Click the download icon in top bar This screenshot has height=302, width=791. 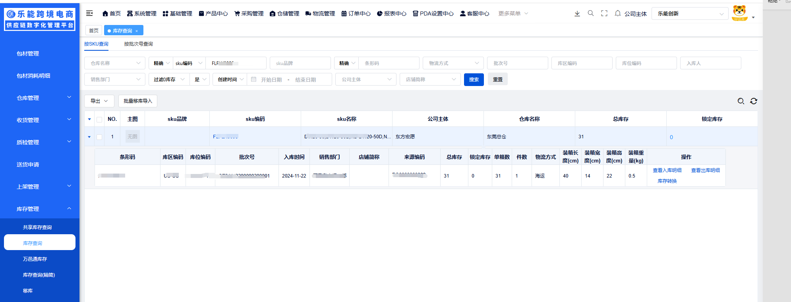click(x=577, y=13)
